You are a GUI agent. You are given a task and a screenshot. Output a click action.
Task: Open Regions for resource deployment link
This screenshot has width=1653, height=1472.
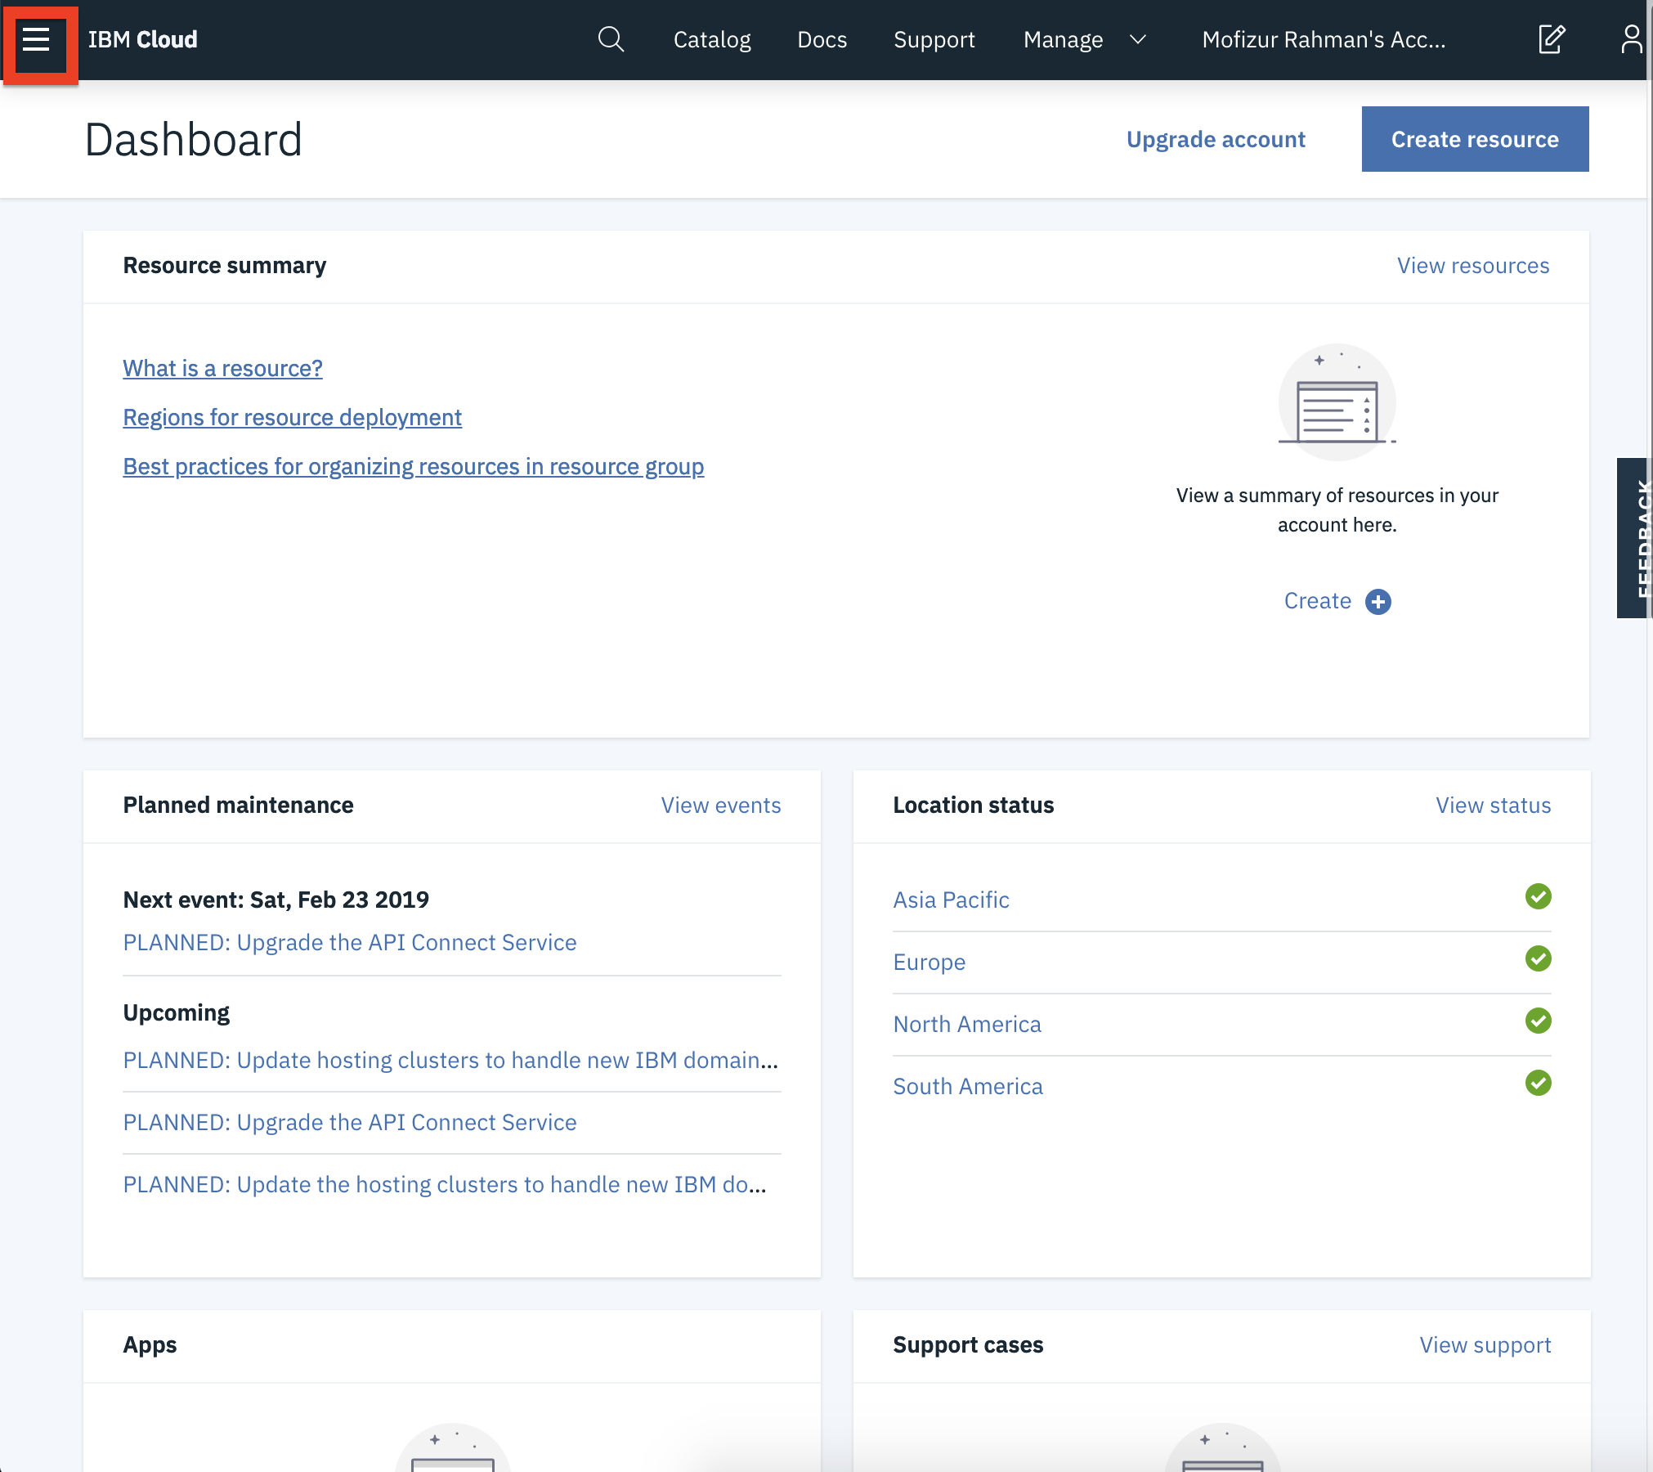(293, 417)
